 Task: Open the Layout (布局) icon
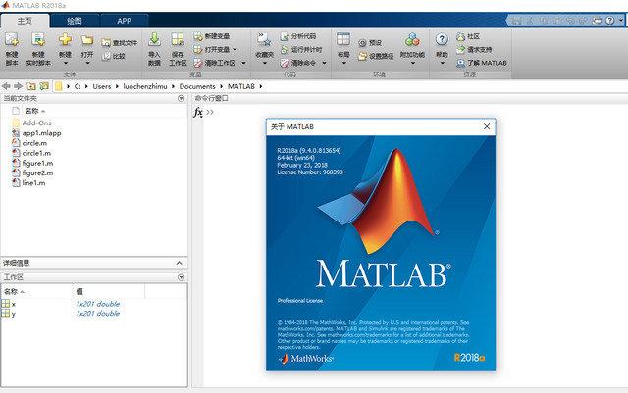click(343, 39)
